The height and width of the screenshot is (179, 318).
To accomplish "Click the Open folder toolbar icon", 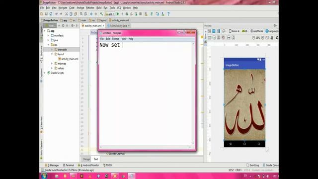I will [x=42, y=14].
